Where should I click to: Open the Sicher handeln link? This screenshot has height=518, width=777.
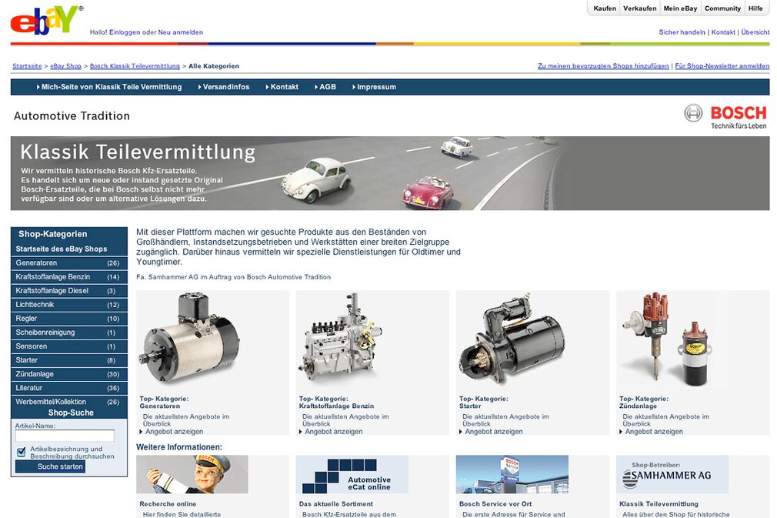tap(682, 32)
